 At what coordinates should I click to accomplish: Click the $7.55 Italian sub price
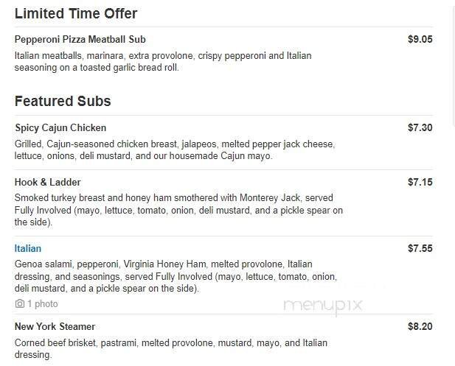[420, 249]
